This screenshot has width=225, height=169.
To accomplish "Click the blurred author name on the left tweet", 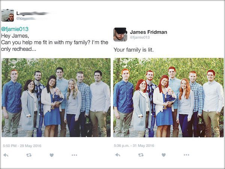I will point(32,14).
